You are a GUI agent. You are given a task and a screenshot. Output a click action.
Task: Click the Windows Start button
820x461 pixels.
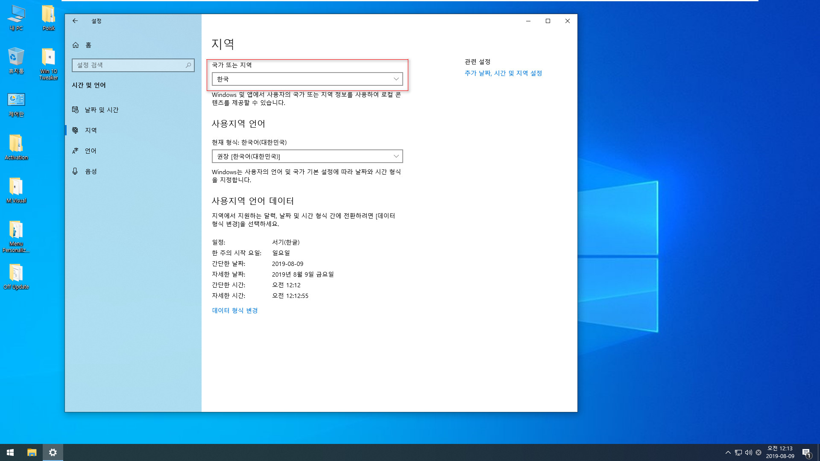(x=10, y=452)
